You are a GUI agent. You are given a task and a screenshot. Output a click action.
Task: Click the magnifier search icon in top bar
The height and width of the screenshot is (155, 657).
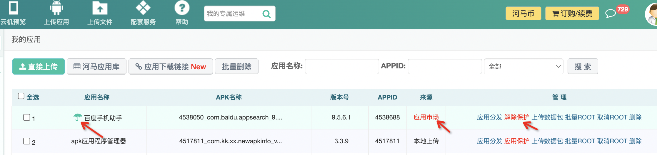266,14
